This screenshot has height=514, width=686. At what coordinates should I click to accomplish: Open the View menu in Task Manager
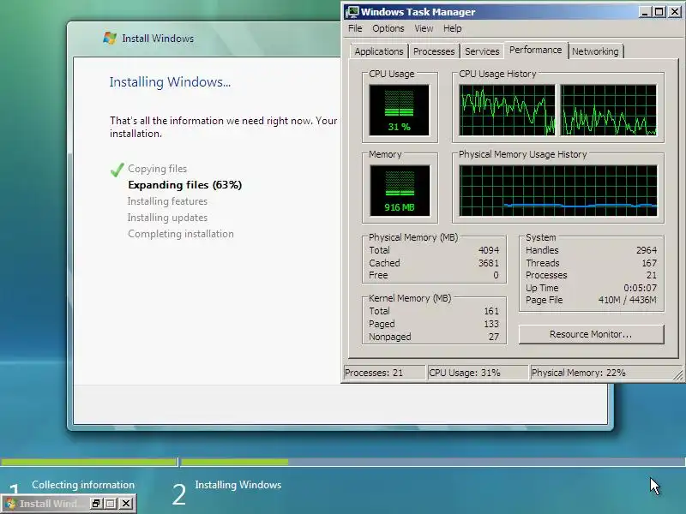424,28
